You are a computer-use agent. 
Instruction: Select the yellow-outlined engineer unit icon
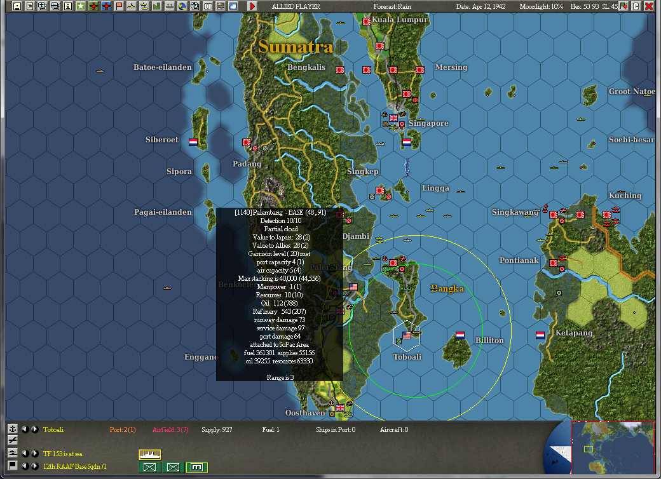(197, 467)
